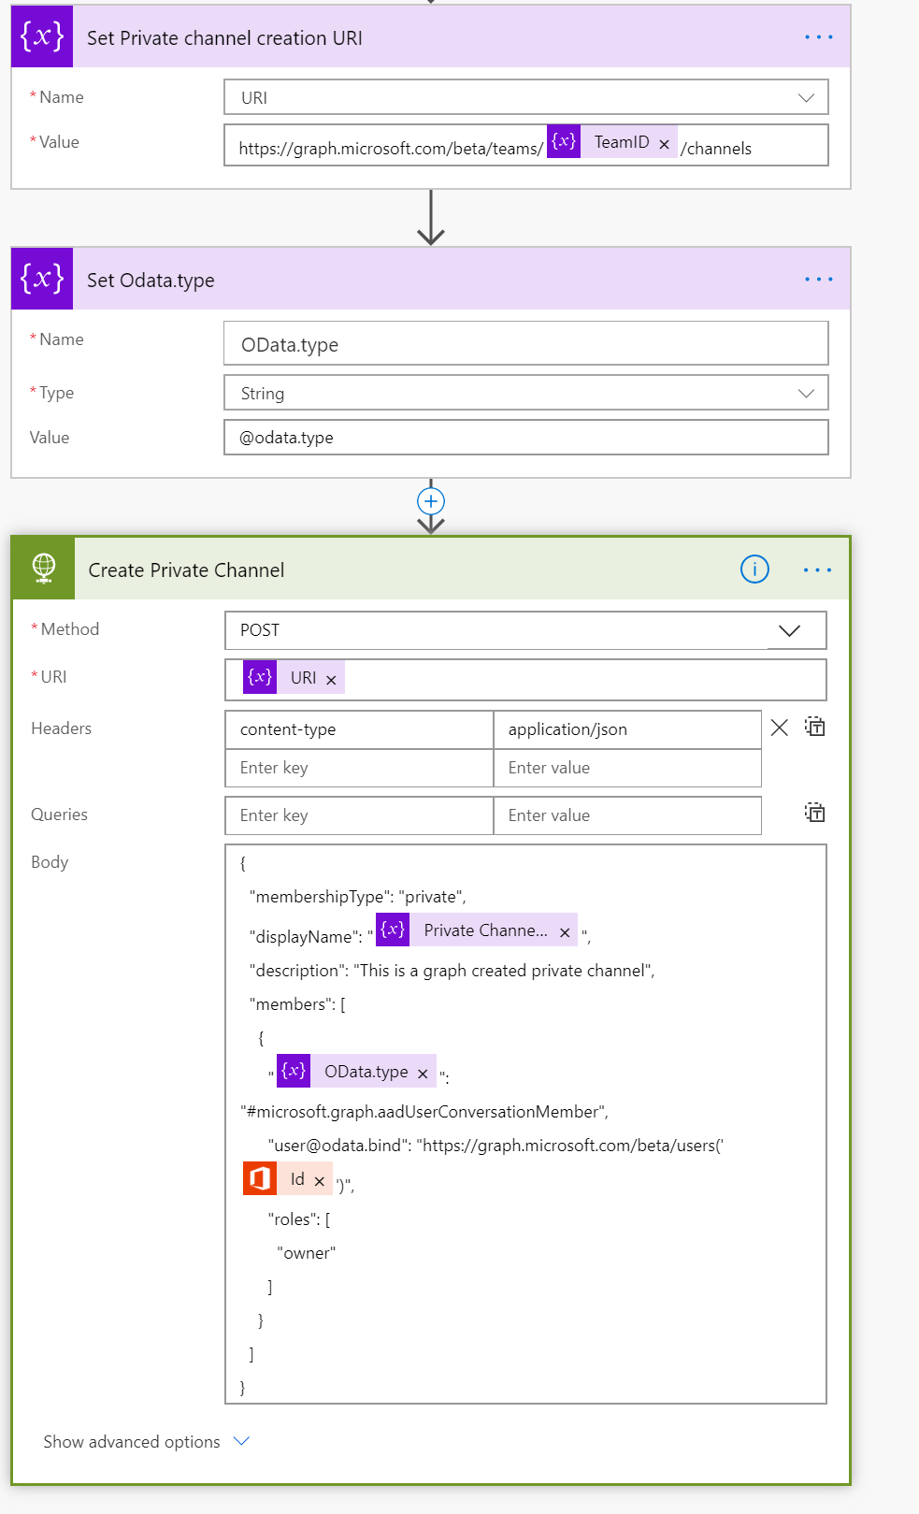Image resolution: width=919 pixels, height=1514 pixels.
Task: Click variable icon of Set Odata.type header
Action: [42, 279]
